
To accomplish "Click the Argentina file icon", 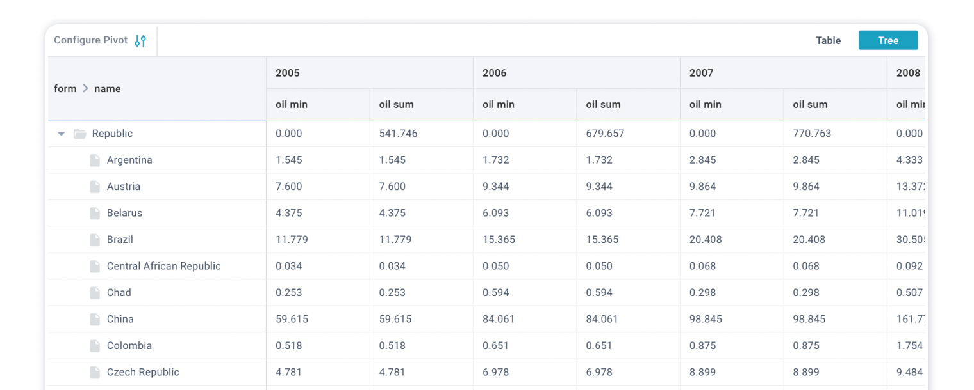I will click(x=95, y=160).
